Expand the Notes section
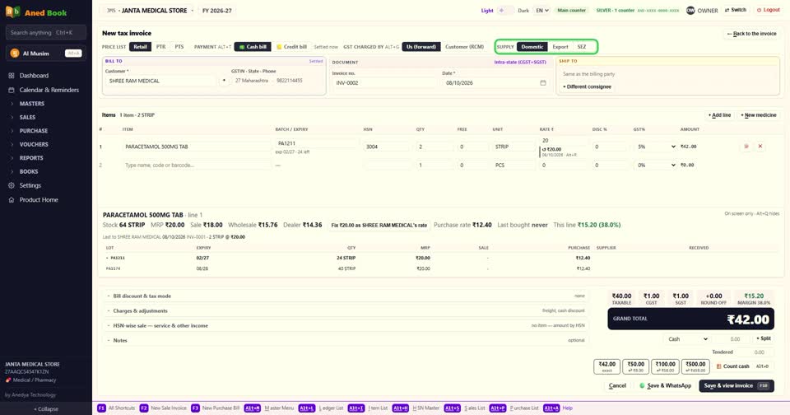 click(x=346, y=340)
